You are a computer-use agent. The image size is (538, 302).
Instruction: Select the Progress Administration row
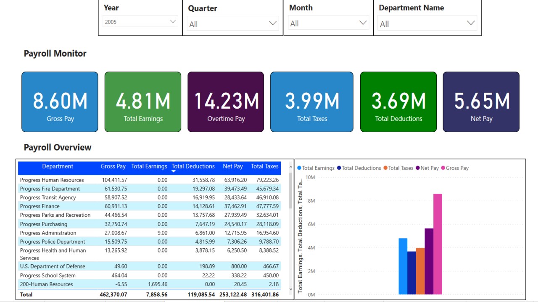pos(149,233)
